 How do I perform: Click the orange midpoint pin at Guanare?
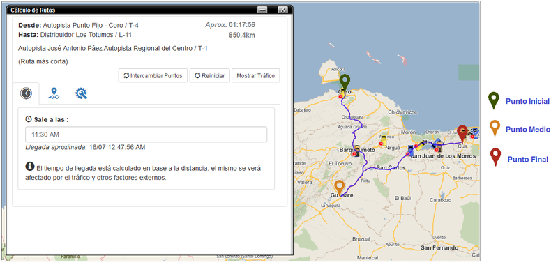(x=340, y=188)
